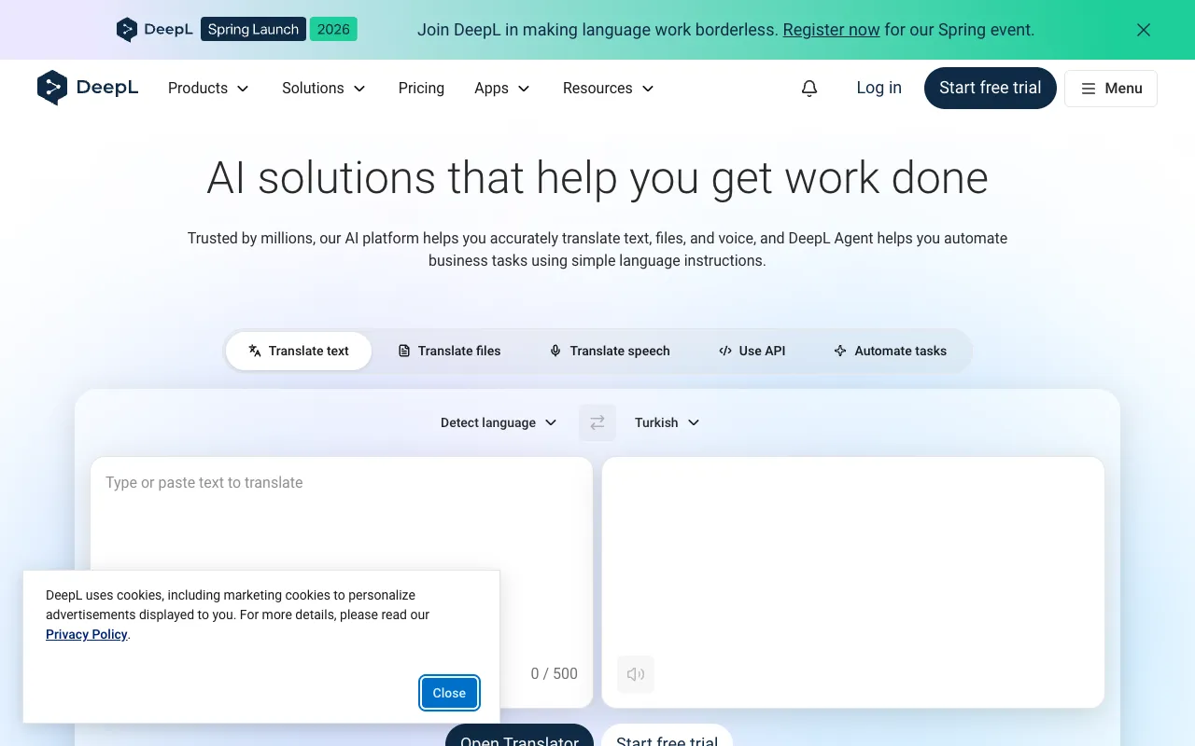The width and height of the screenshot is (1195, 746).
Task: Click the hamburger Menu icon
Action: (x=1087, y=88)
